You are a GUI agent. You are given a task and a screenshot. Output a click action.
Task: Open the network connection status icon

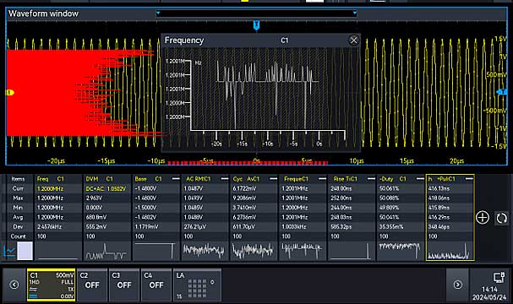pos(499,278)
